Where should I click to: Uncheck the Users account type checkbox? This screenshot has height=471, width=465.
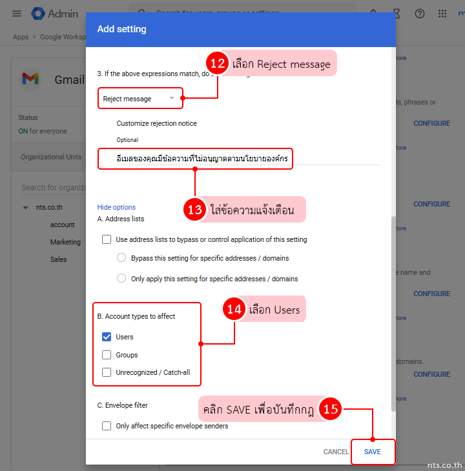click(x=107, y=337)
